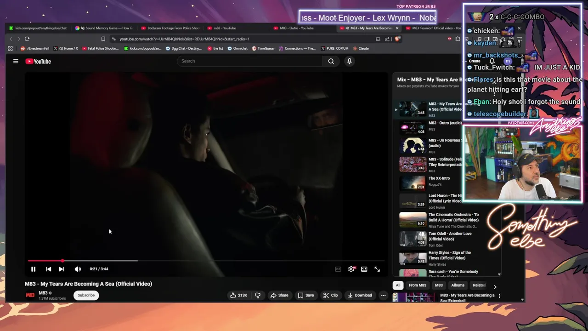The height and width of the screenshot is (331, 588).
Task: Open M83 channel avatar
Action: (x=30, y=295)
